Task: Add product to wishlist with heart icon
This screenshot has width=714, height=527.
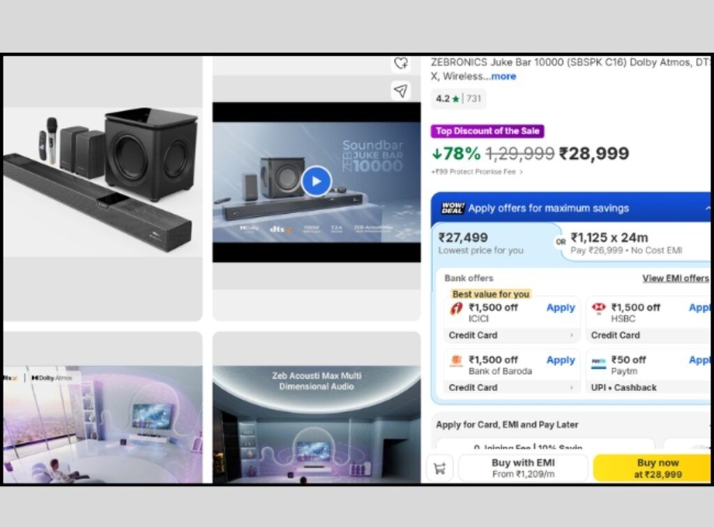Action: pos(401,63)
